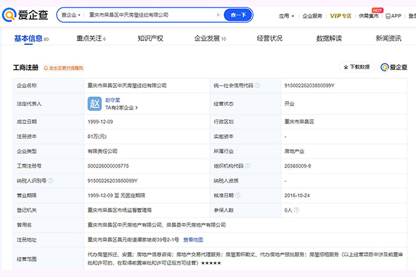Select the 新闻资讯 tab
This screenshot has height=277, width=416.
(x=388, y=39)
